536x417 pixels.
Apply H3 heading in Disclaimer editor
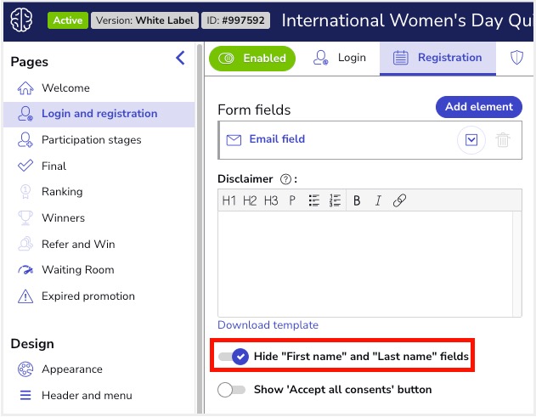(x=271, y=200)
